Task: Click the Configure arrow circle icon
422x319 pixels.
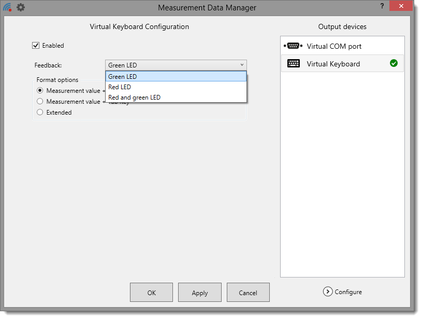Action: point(327,292)
